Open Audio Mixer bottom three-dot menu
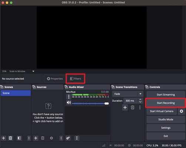This screenshot has height=148, width=186. 77,138
